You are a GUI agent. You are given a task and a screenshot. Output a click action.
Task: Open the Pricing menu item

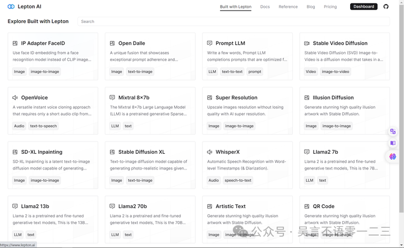pos(330,7)
